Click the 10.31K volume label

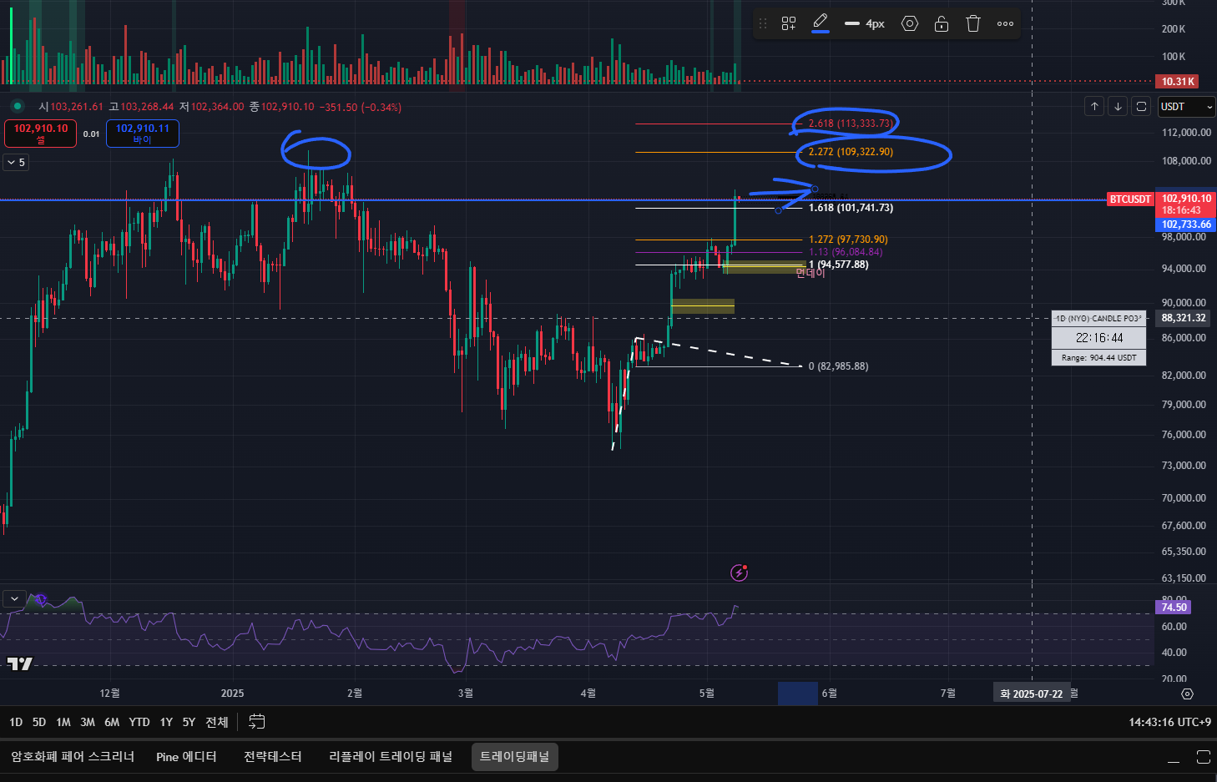tap(1178, 81)
